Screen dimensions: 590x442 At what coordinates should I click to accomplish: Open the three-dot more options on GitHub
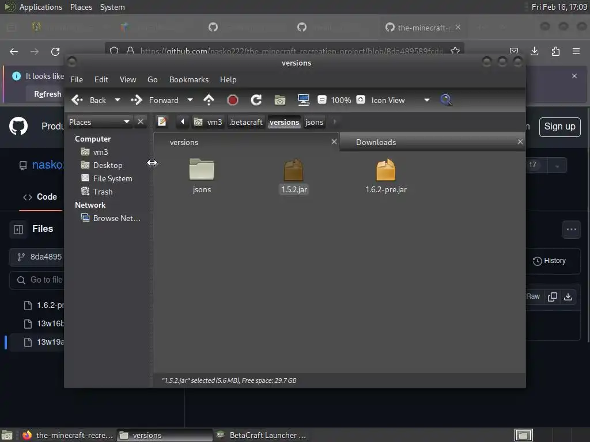[x=572, y=229]
